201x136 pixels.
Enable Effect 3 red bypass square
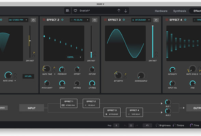[105, 20]
